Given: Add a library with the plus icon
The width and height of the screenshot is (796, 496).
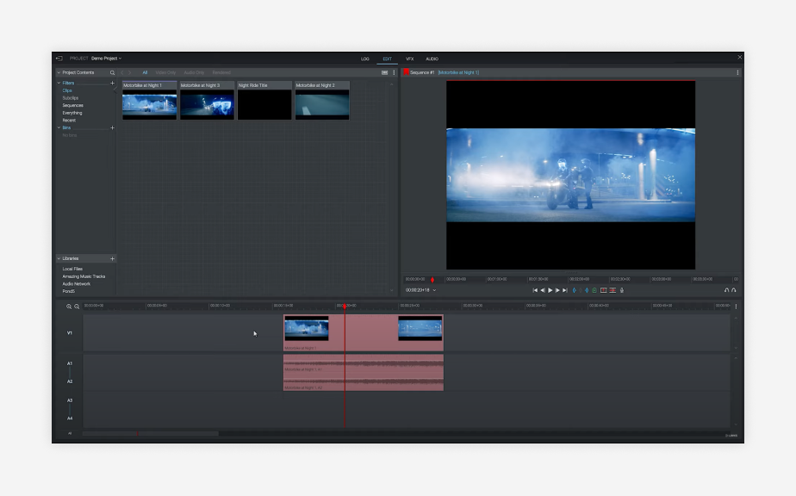Looking at the screenshot, I should tap(112, 258).
